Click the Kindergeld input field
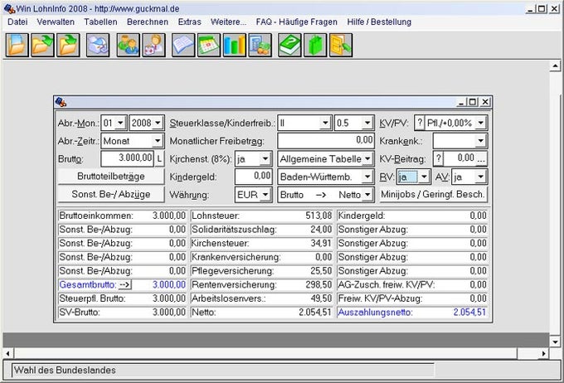 (x=254, y=177)
